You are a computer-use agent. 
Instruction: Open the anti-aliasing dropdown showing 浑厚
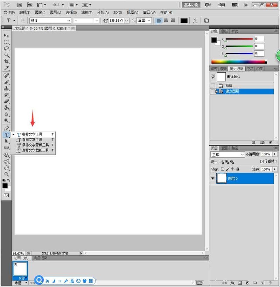pos(143,20)
